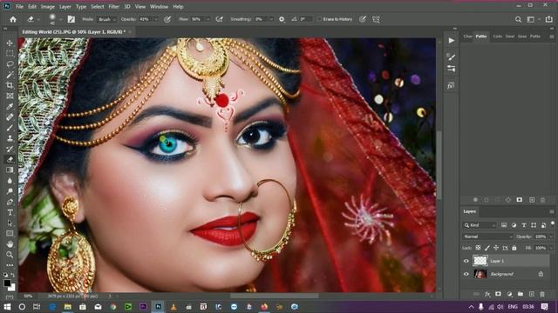Select the Lasso tool
Viewport: 558px width, 313px height.
pos(10,64)
